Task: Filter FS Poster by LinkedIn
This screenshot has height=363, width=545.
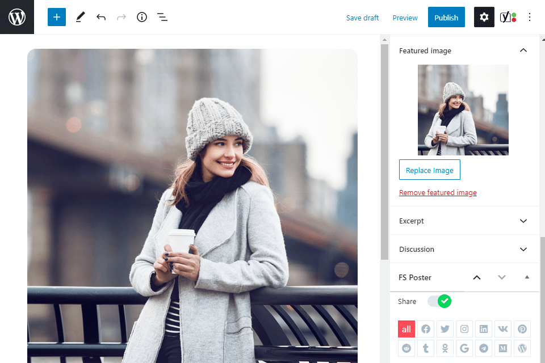Action: [x=484, y=329]
